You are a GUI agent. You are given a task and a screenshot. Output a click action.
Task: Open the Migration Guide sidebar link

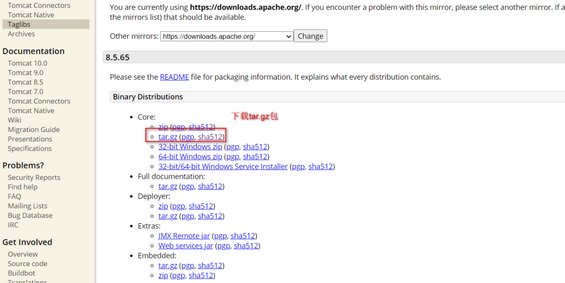pos(34,129)
